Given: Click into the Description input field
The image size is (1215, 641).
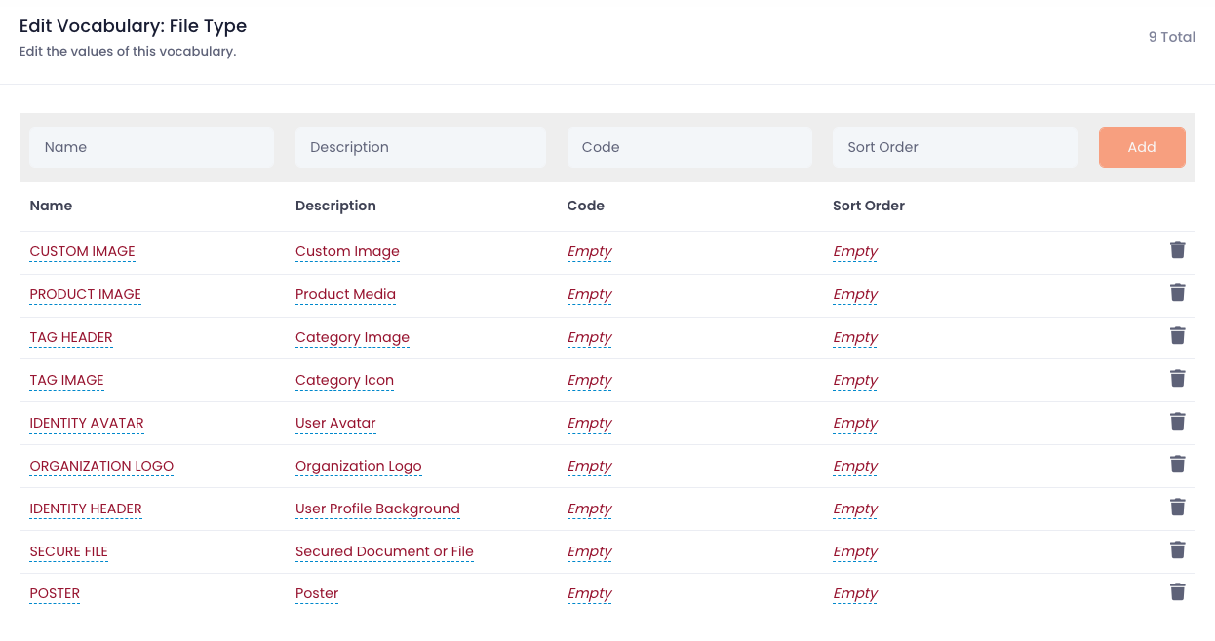Looking at the screenshot, I should (x=420, y=147).
